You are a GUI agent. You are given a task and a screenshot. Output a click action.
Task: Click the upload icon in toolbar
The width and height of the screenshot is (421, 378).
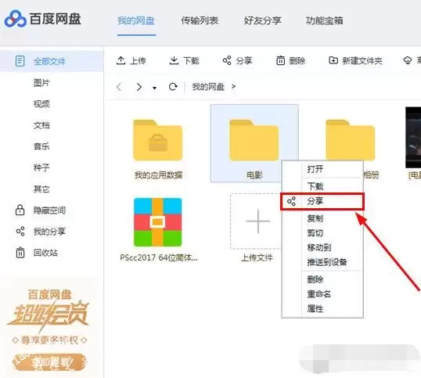(x=121, y=61)
